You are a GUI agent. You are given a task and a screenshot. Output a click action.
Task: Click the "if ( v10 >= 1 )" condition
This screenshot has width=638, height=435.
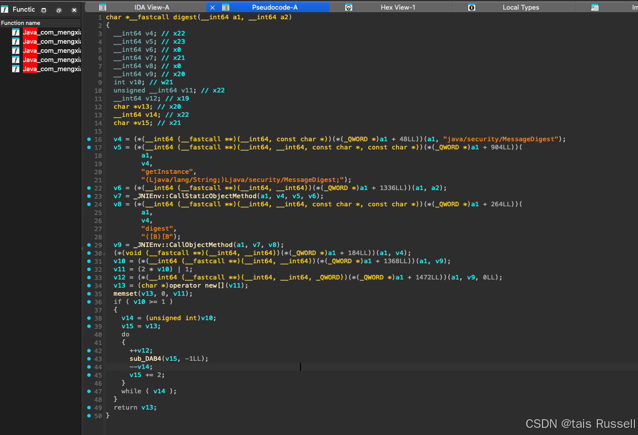[143, 302]
